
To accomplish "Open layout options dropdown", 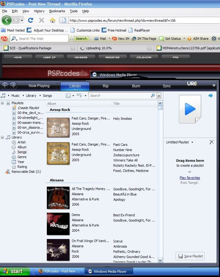I will [73, 96].
